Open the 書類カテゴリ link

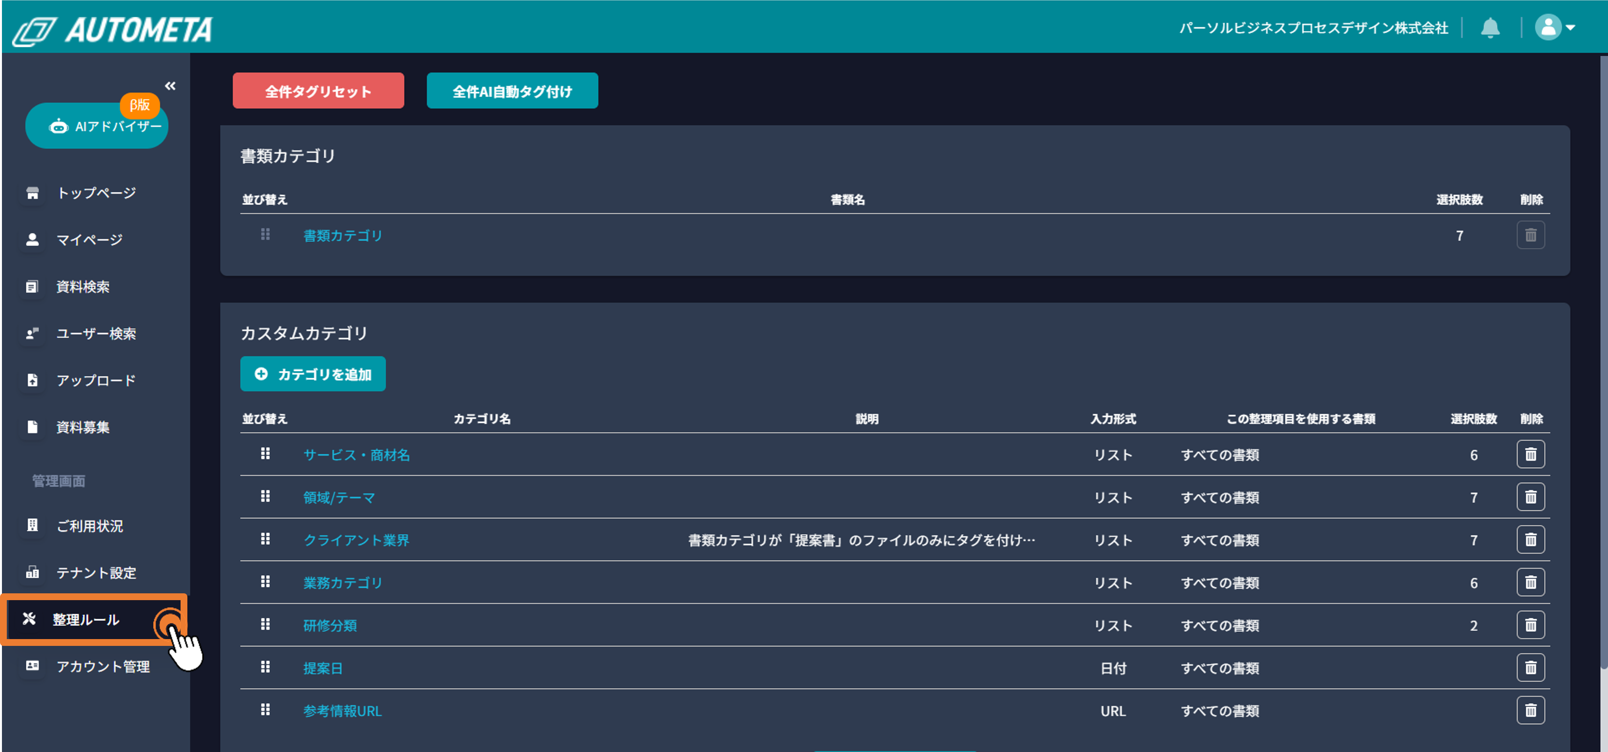(343, 235)
